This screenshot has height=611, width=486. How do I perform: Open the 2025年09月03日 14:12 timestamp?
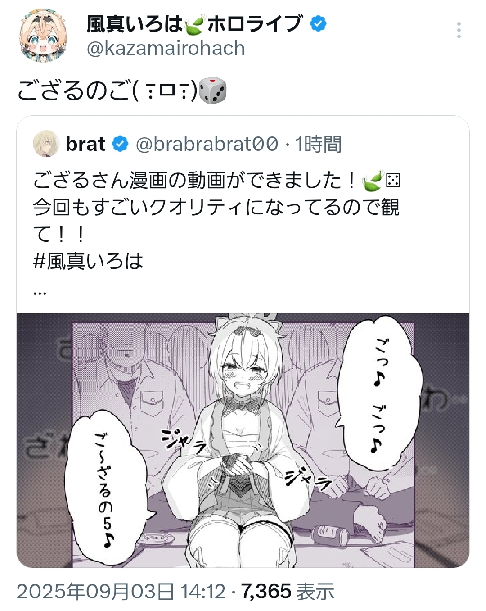pos(121,592)
